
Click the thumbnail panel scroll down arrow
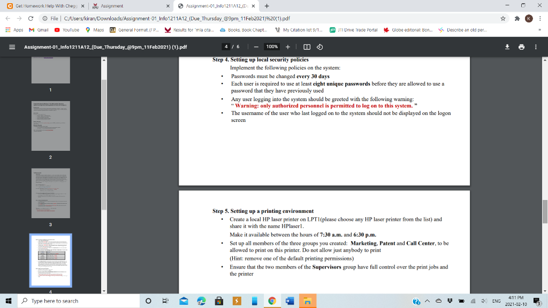pyautogui.click(x=104, y=291)
